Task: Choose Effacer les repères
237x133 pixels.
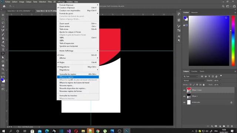Action: [x=78, y=77]
